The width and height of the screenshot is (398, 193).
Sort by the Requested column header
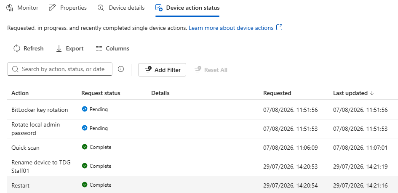pyautogui.click(x=277, y=93)
